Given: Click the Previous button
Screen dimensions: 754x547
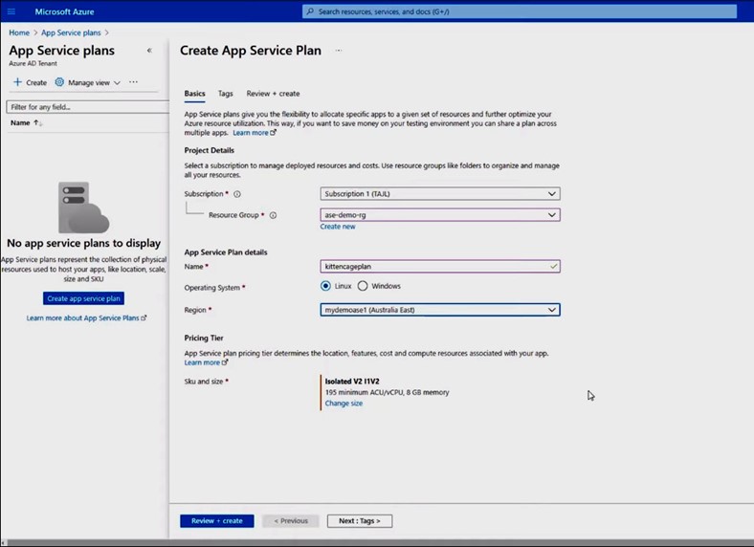Looking at the screenshot, I should [291, 521].
